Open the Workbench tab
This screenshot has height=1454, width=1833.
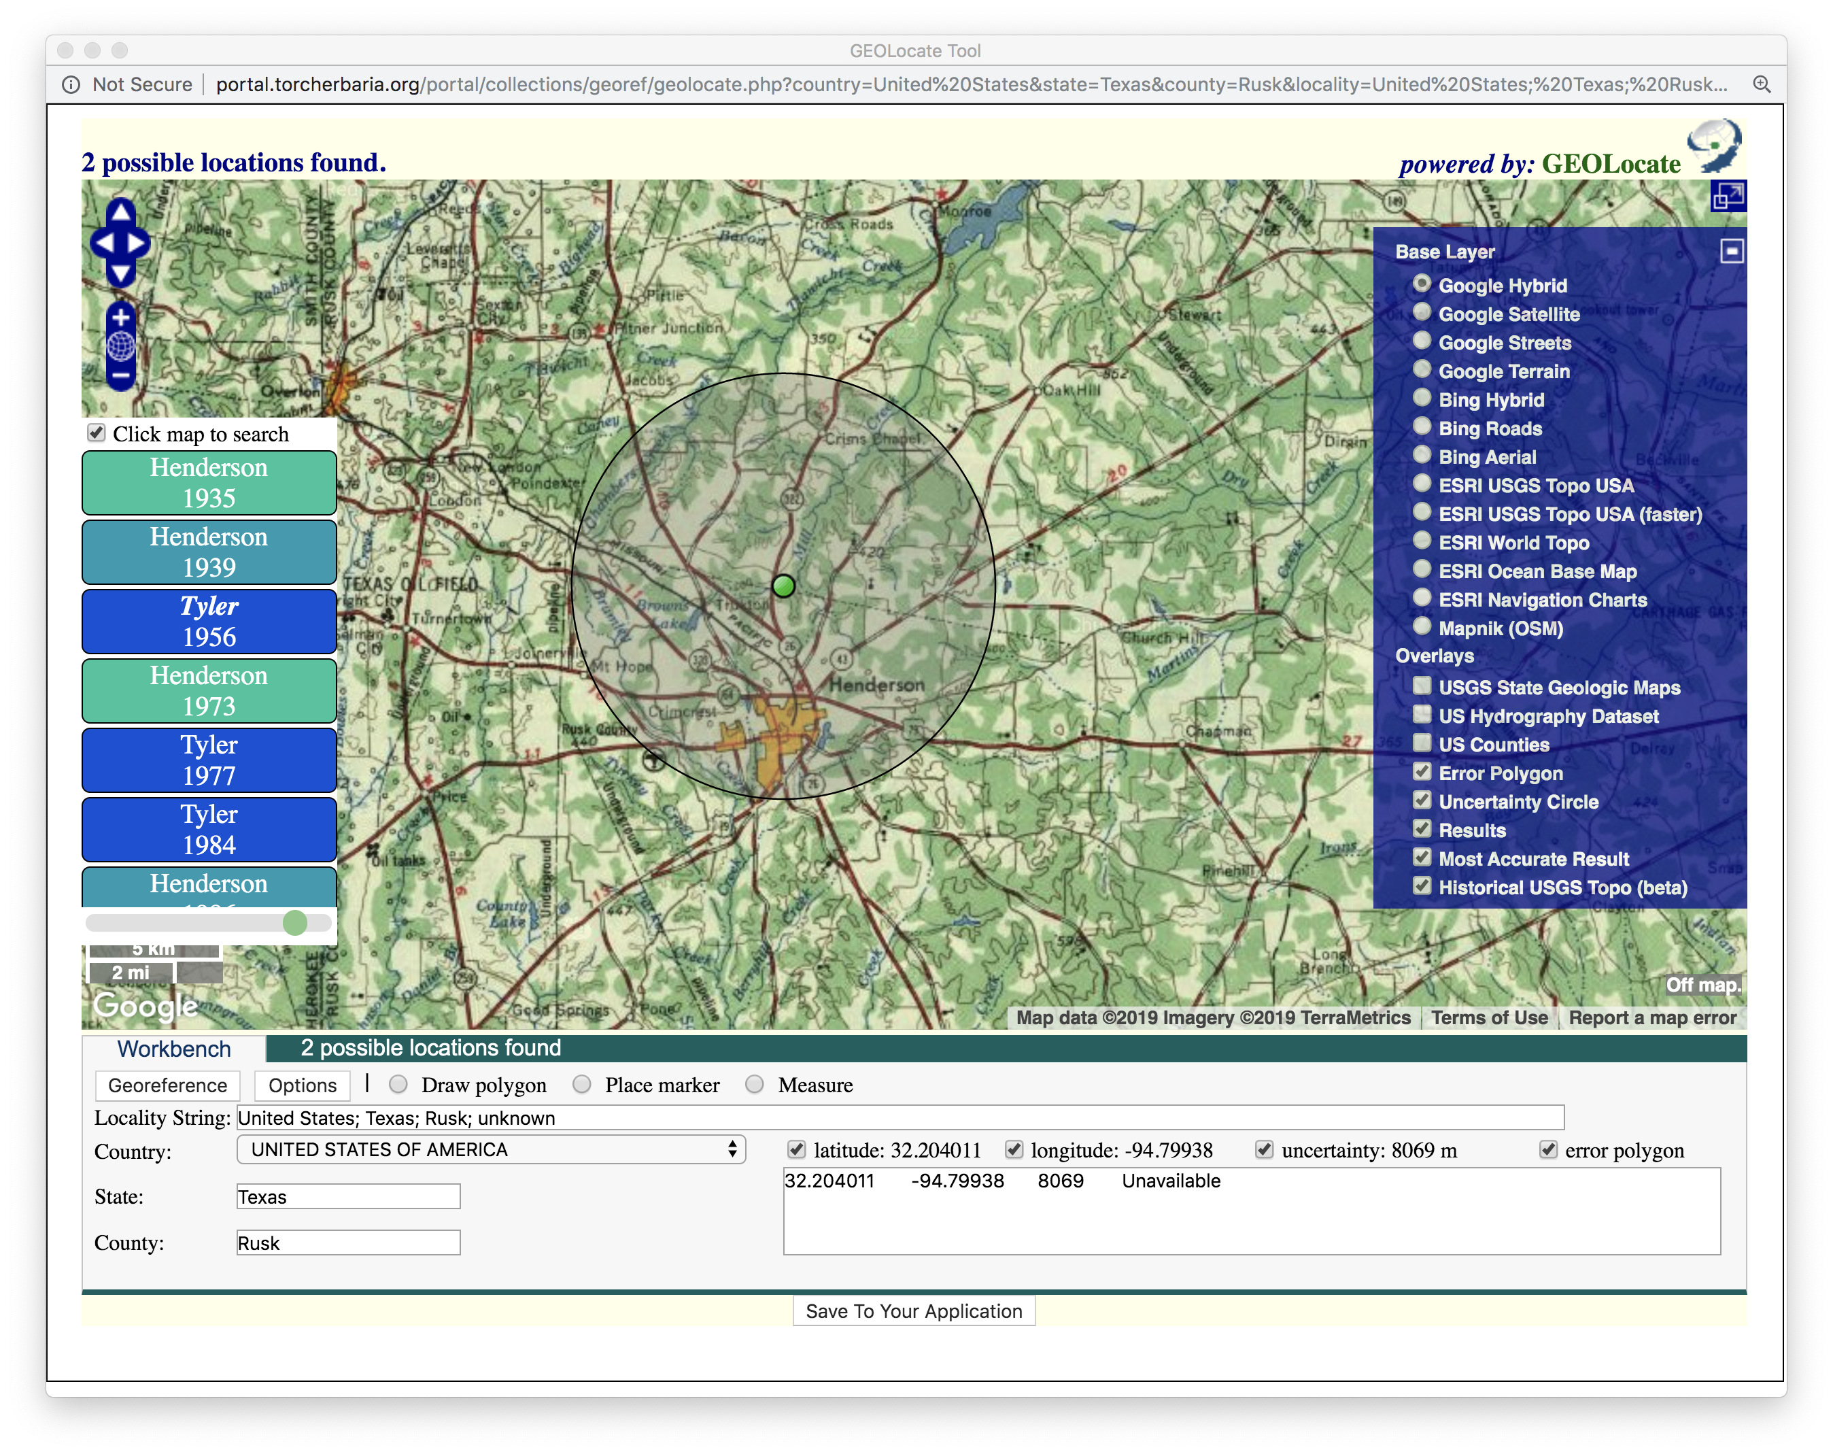point(173,1049)
